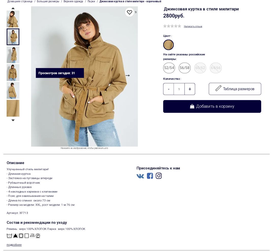Viewport: 275px width, 252px height.
Task: Select size 56/58
Action: [185, 68]
